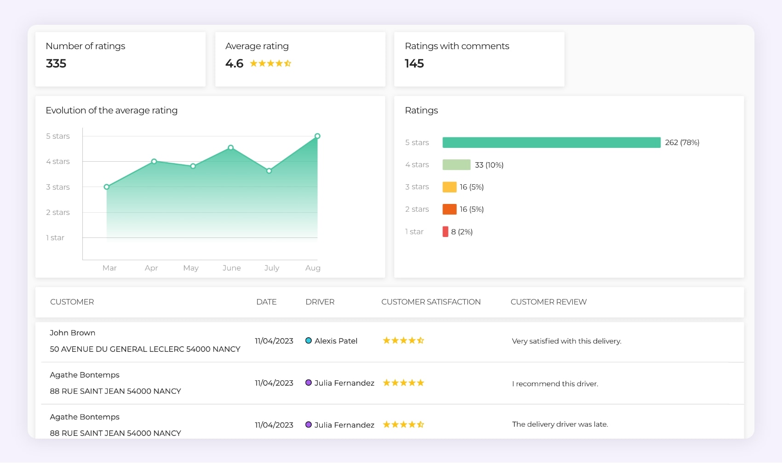Screen dimensions: 782x463
Task: Click the orange 2 stars bar
Action: click(x=449, y=209)
